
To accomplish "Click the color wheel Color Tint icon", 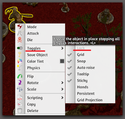I will pyautogui.click(x=20, y=61).
